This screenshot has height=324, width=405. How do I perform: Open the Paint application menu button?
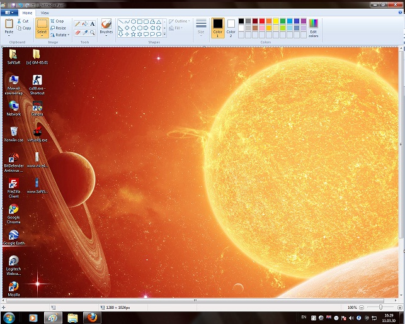9,13
